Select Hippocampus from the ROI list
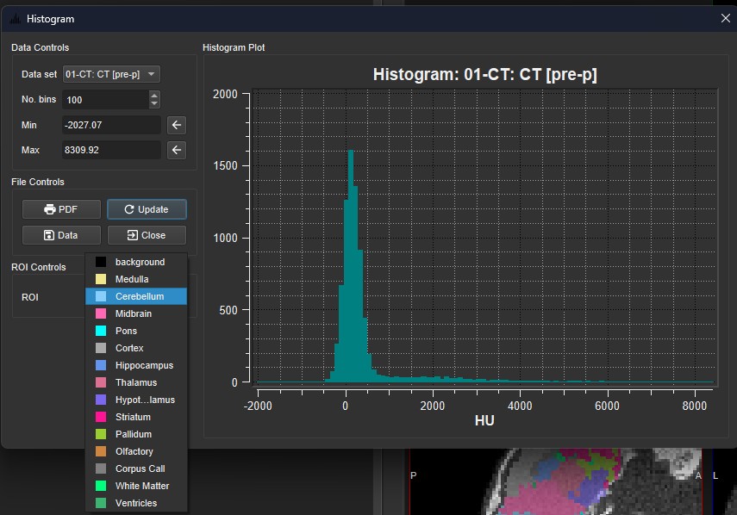737x515 pixels. [136, 365]
